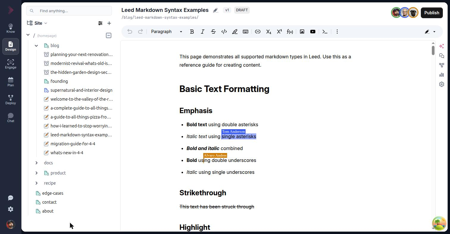Focus the Find anything search field
The height and width of the screenshot is (234, 450).
point(69,11)
